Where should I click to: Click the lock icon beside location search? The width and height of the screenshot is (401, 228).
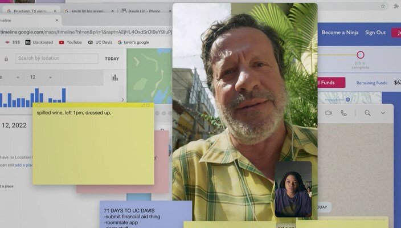coord(6,59)
